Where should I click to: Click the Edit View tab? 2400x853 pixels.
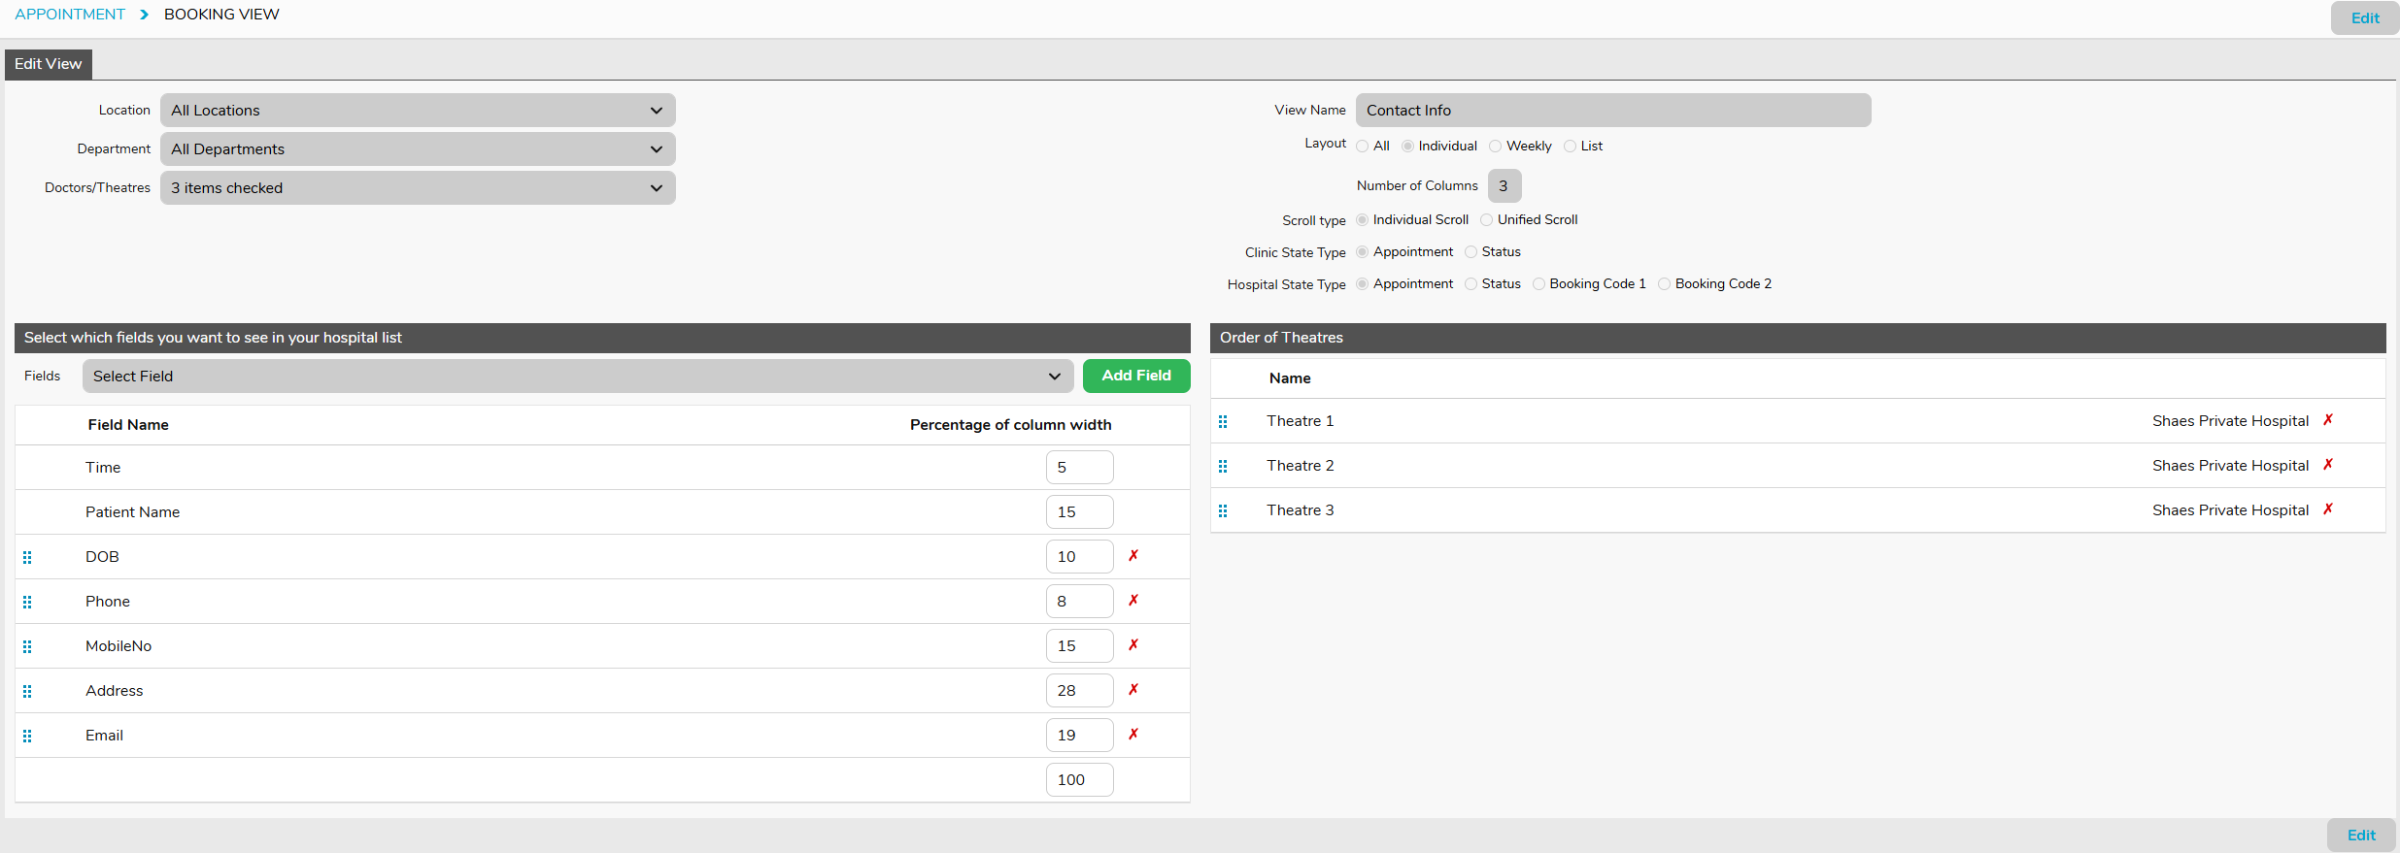(x=49, y=64)
